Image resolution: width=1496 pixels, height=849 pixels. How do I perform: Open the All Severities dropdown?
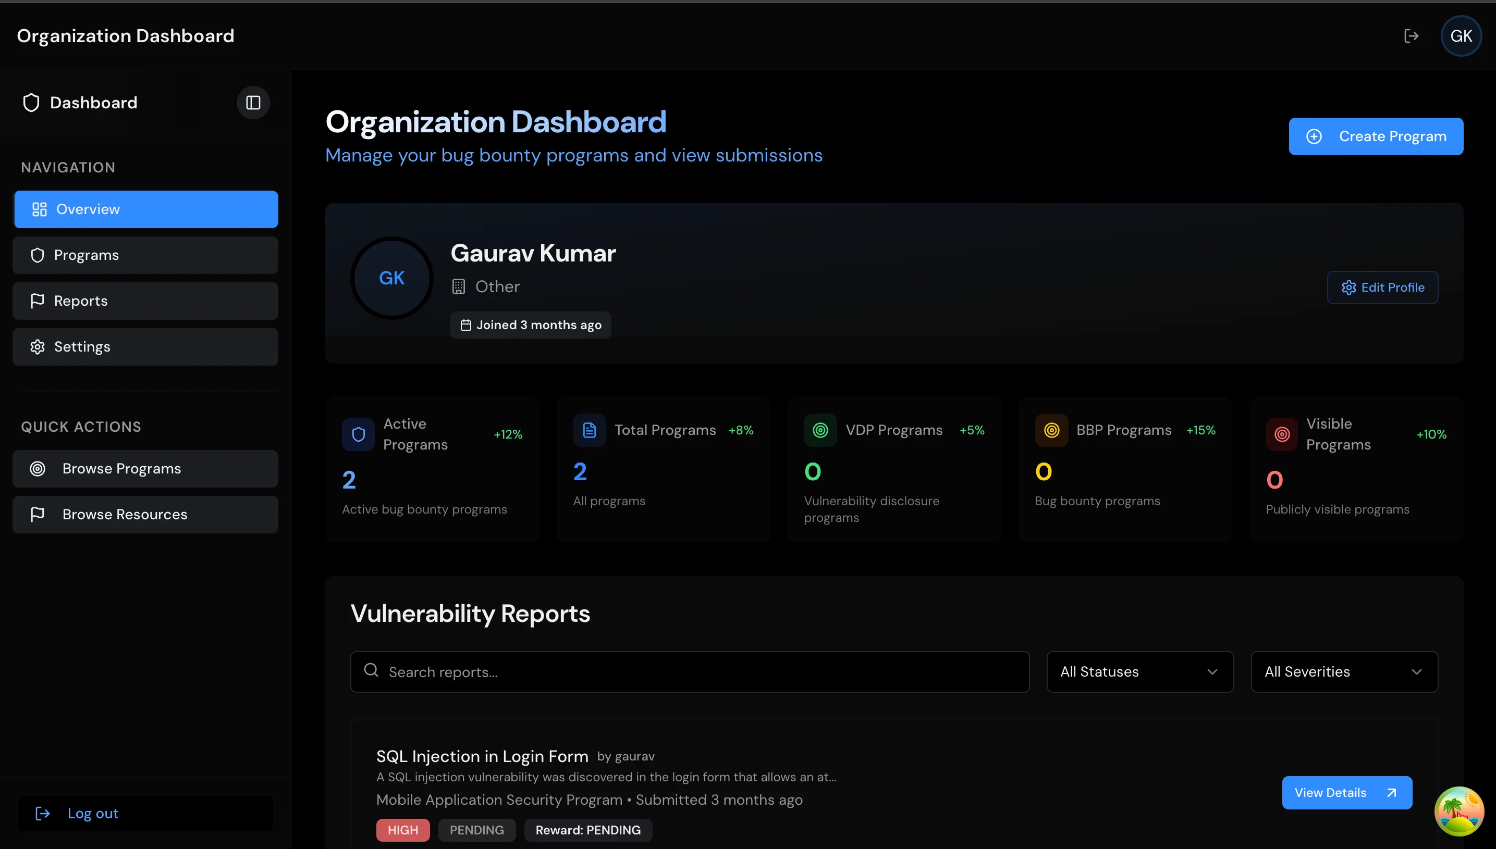click(1343, 671)
